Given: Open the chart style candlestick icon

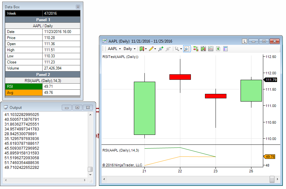Looking at the screenshot, I should click(x=142, y=49).
